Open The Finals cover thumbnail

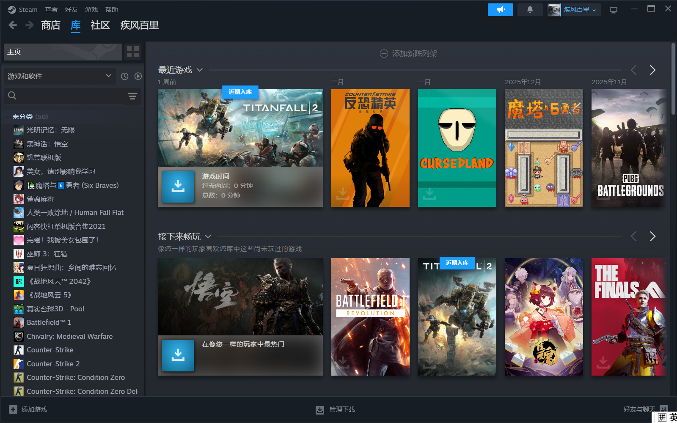(x=629, y=317)
